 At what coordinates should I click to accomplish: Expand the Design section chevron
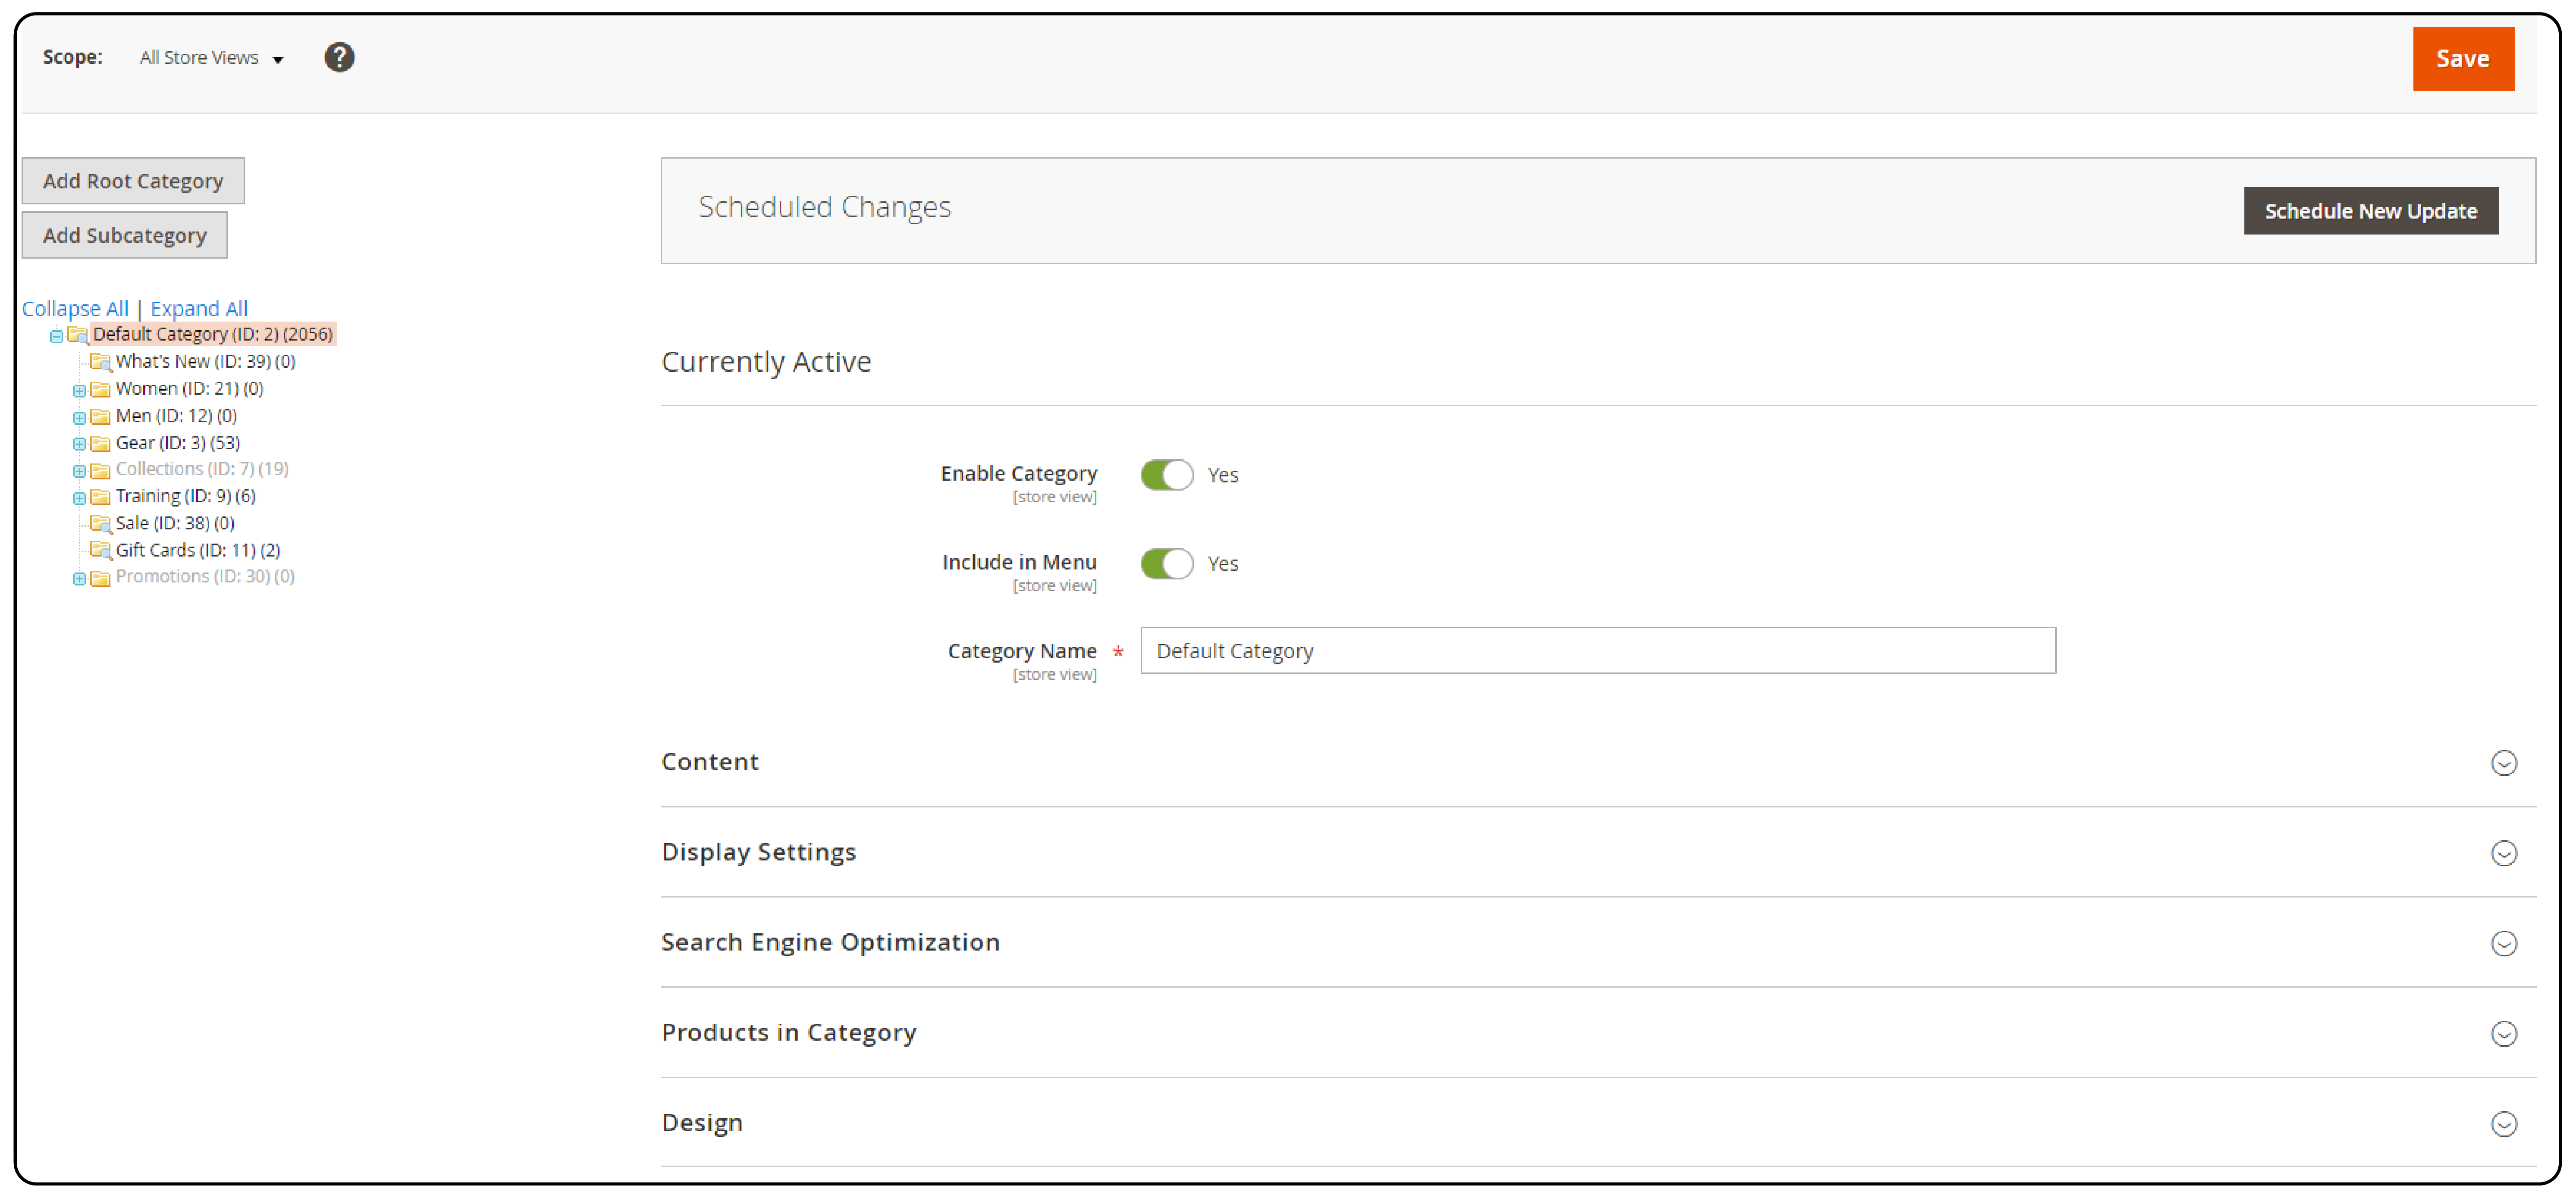2503,1124
